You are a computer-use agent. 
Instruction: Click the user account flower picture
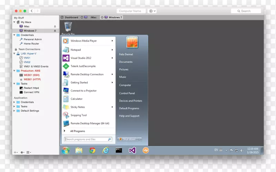tap(132, 42)
